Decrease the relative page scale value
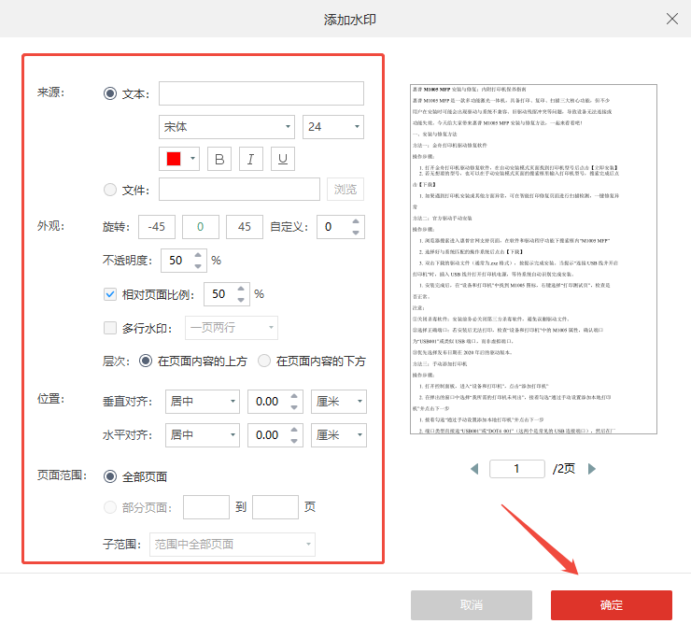The width and height of the screenshot is (691, 638). (241, 299)
